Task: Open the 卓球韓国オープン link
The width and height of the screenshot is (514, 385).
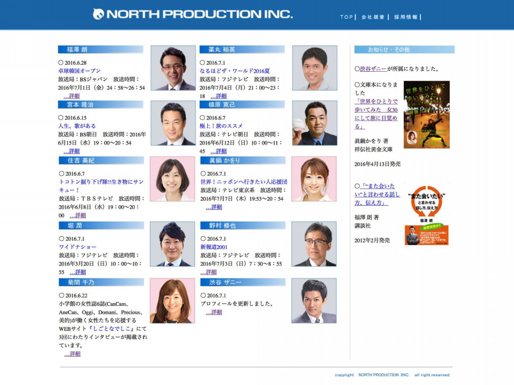Action: (x=79, y=71)
